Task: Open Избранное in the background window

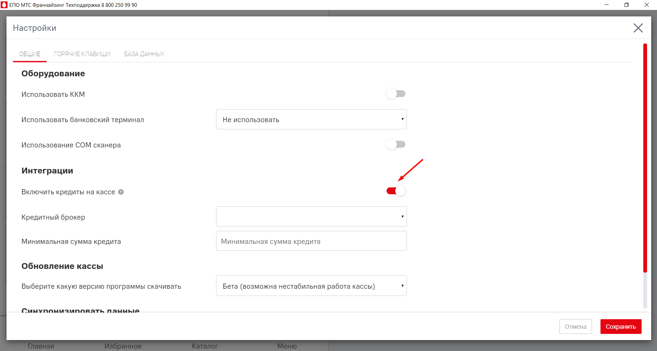Action: coord(123,346)
